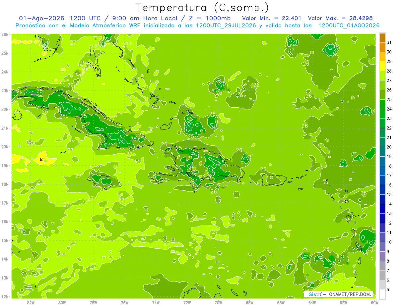The height and width of the screenshot is (307, 398).
Task: Click the "20N" latitude axis label
Action: [5, 147]
